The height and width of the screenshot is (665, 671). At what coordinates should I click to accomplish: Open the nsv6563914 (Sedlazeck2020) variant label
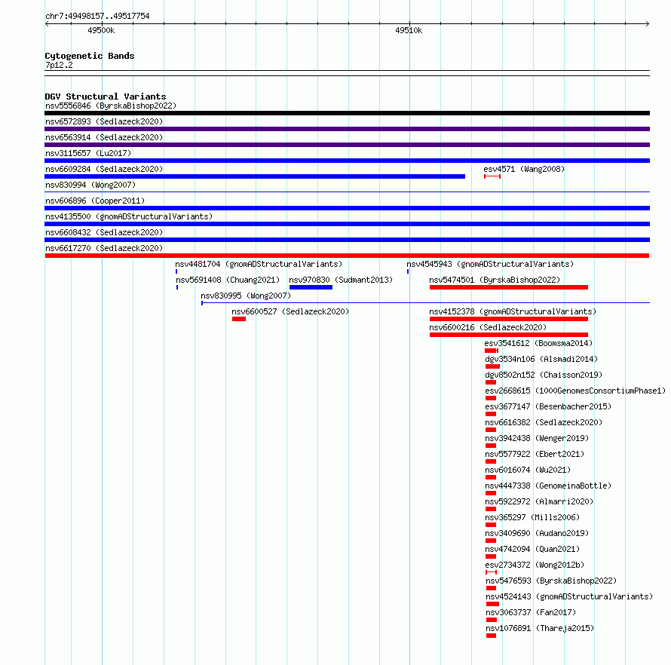pos(104,137)
